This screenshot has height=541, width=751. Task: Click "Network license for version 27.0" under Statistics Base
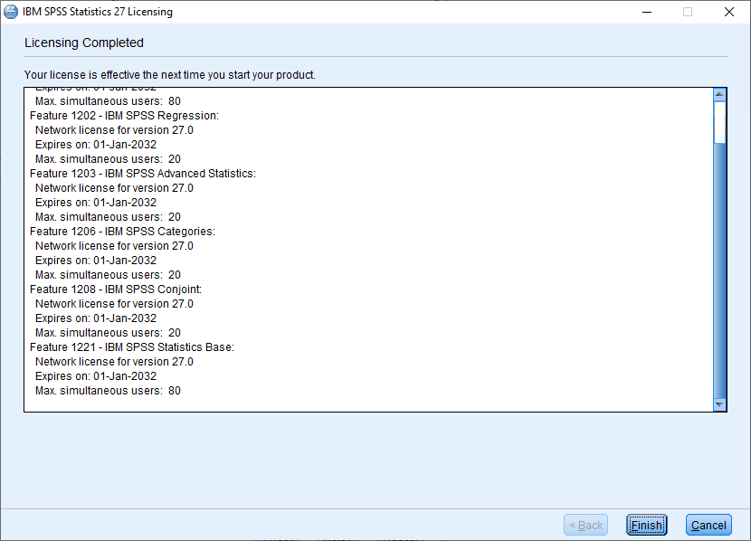pyautogui.click(x=114, y=362)
